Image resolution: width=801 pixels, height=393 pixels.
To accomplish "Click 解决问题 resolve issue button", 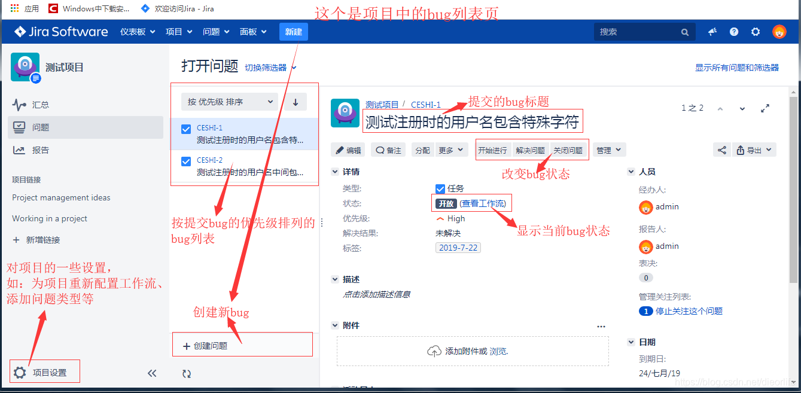I will click(531, 150).
